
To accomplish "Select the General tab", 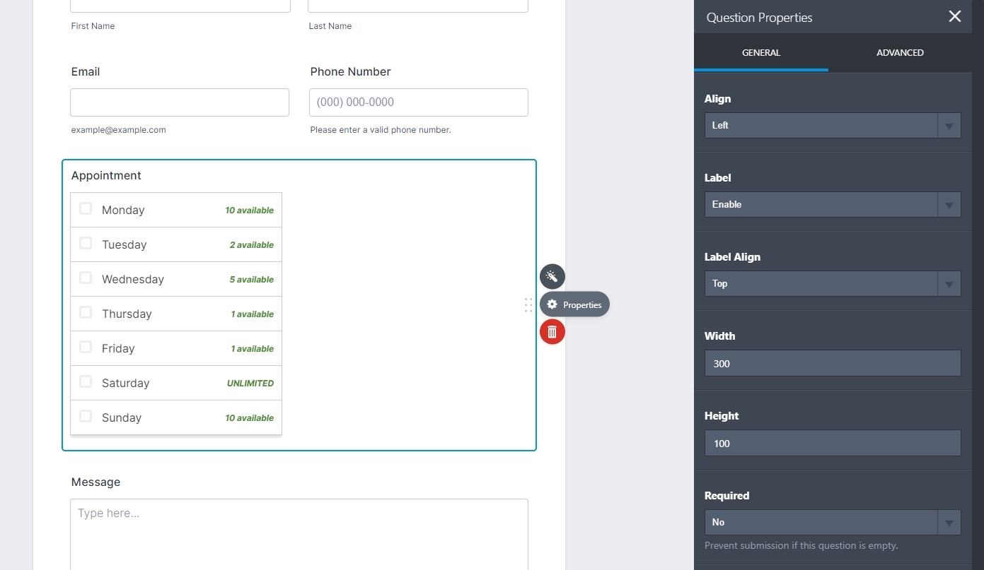I will [760, 53].
